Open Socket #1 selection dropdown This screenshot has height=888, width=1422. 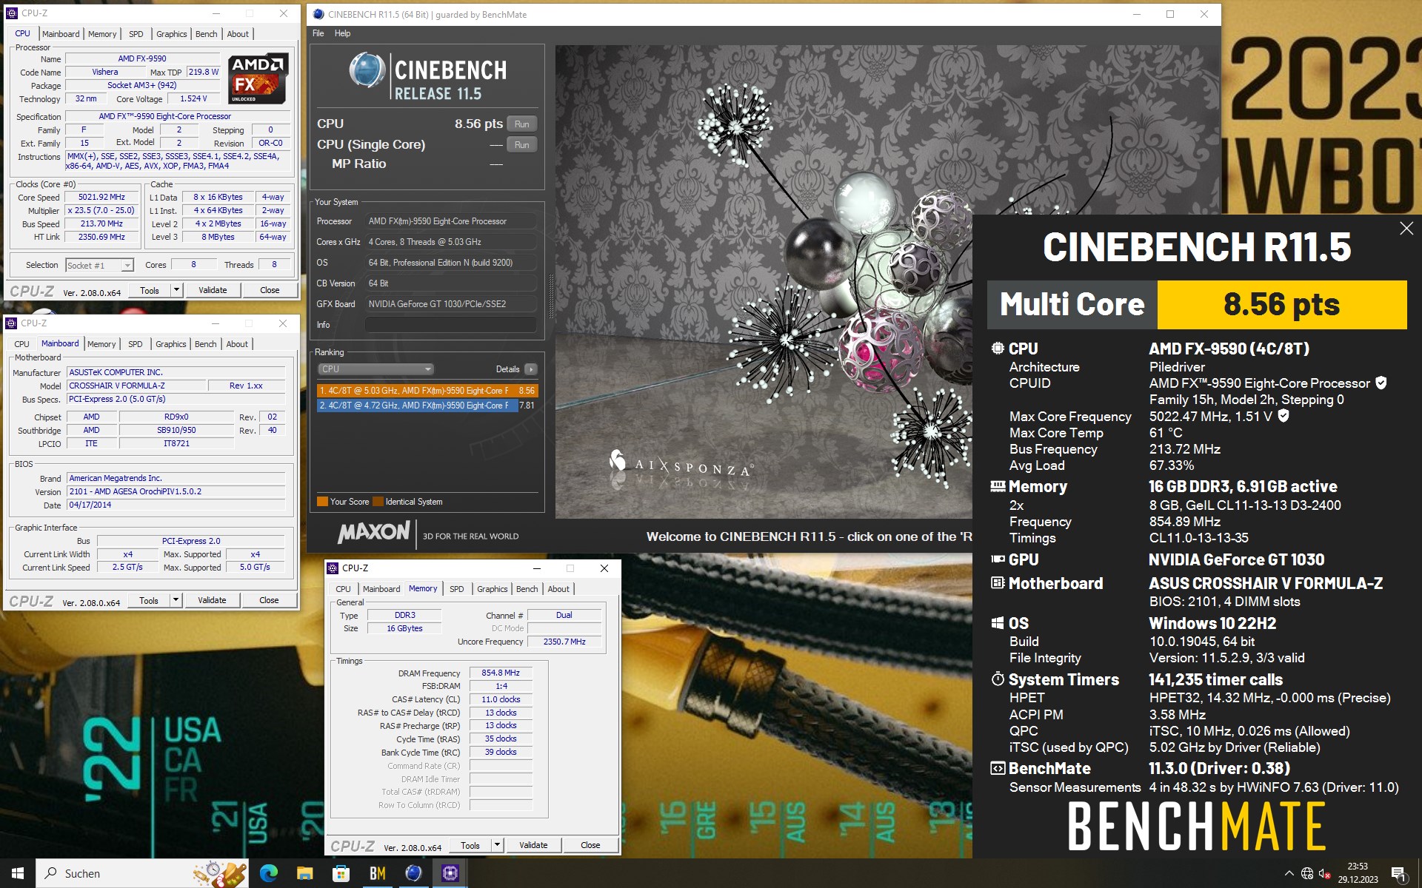pyautogui.click(x=99, y=265)
